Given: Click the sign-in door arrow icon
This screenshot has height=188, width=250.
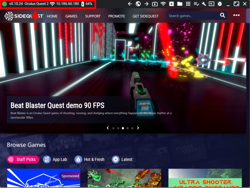Looking at the screenshot, I should click(211, 4).
